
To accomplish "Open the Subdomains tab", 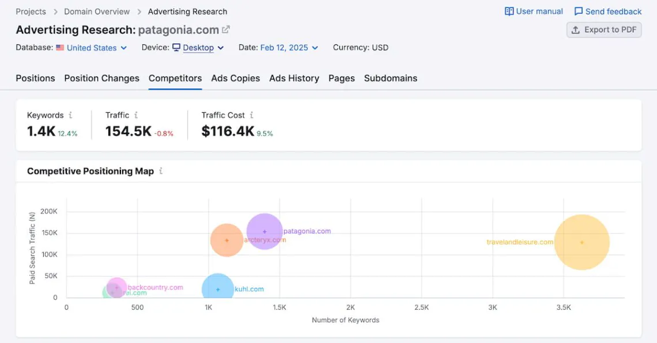I will point(391,78).
